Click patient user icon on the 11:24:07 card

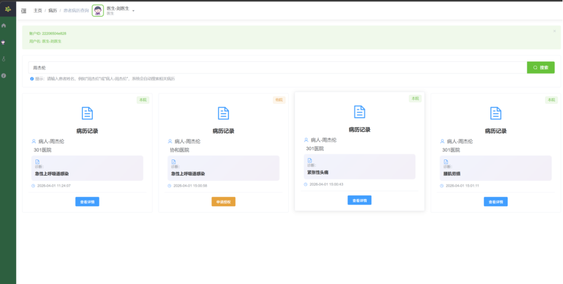(34, 141)
